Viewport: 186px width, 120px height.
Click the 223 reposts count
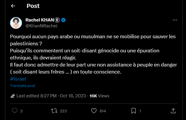(63, 111)
